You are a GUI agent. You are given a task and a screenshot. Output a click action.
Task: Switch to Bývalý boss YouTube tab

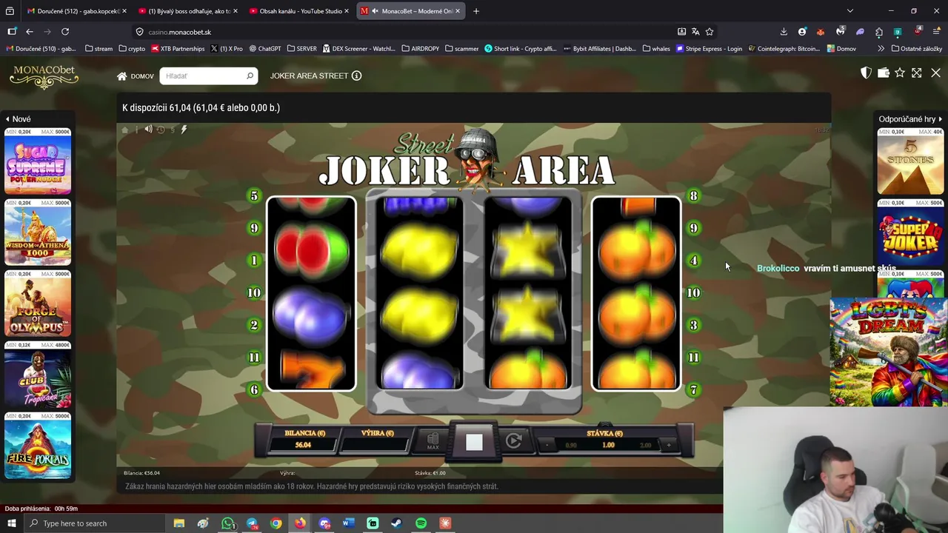pos(188,11)
